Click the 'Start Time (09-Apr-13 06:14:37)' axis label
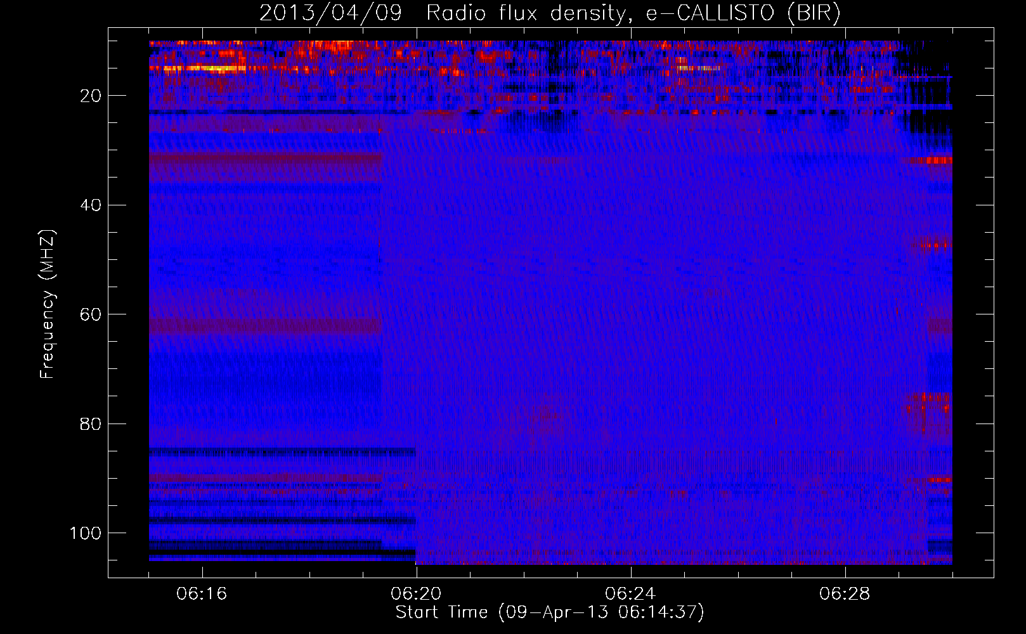1026x634 pixels. 550,612
